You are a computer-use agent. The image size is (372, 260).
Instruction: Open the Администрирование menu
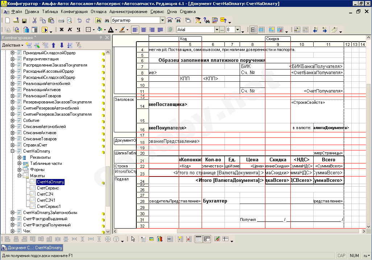[x=128, y=12]
